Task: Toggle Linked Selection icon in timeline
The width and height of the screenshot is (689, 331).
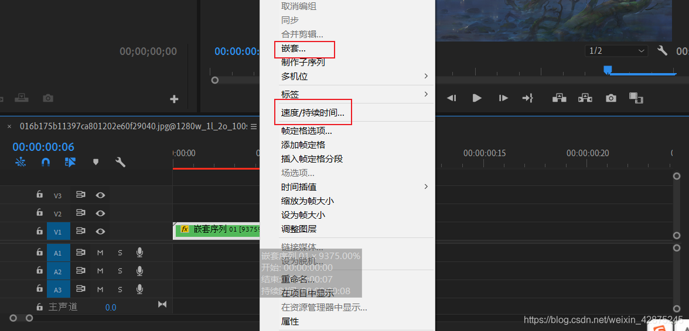Action: [70, 162]
